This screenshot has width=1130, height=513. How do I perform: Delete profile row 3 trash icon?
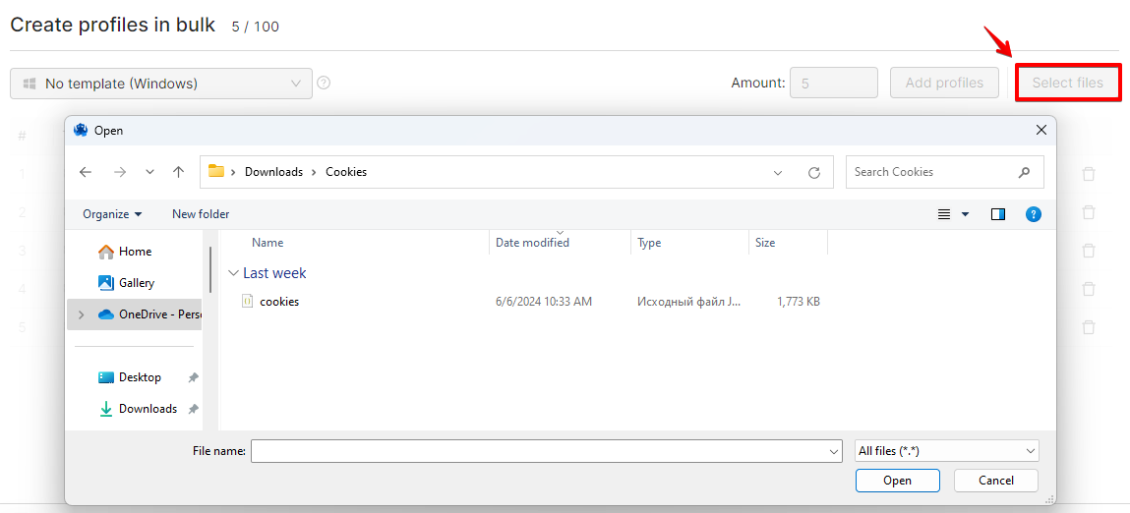pyautogui.click(x=1089, y=250)
